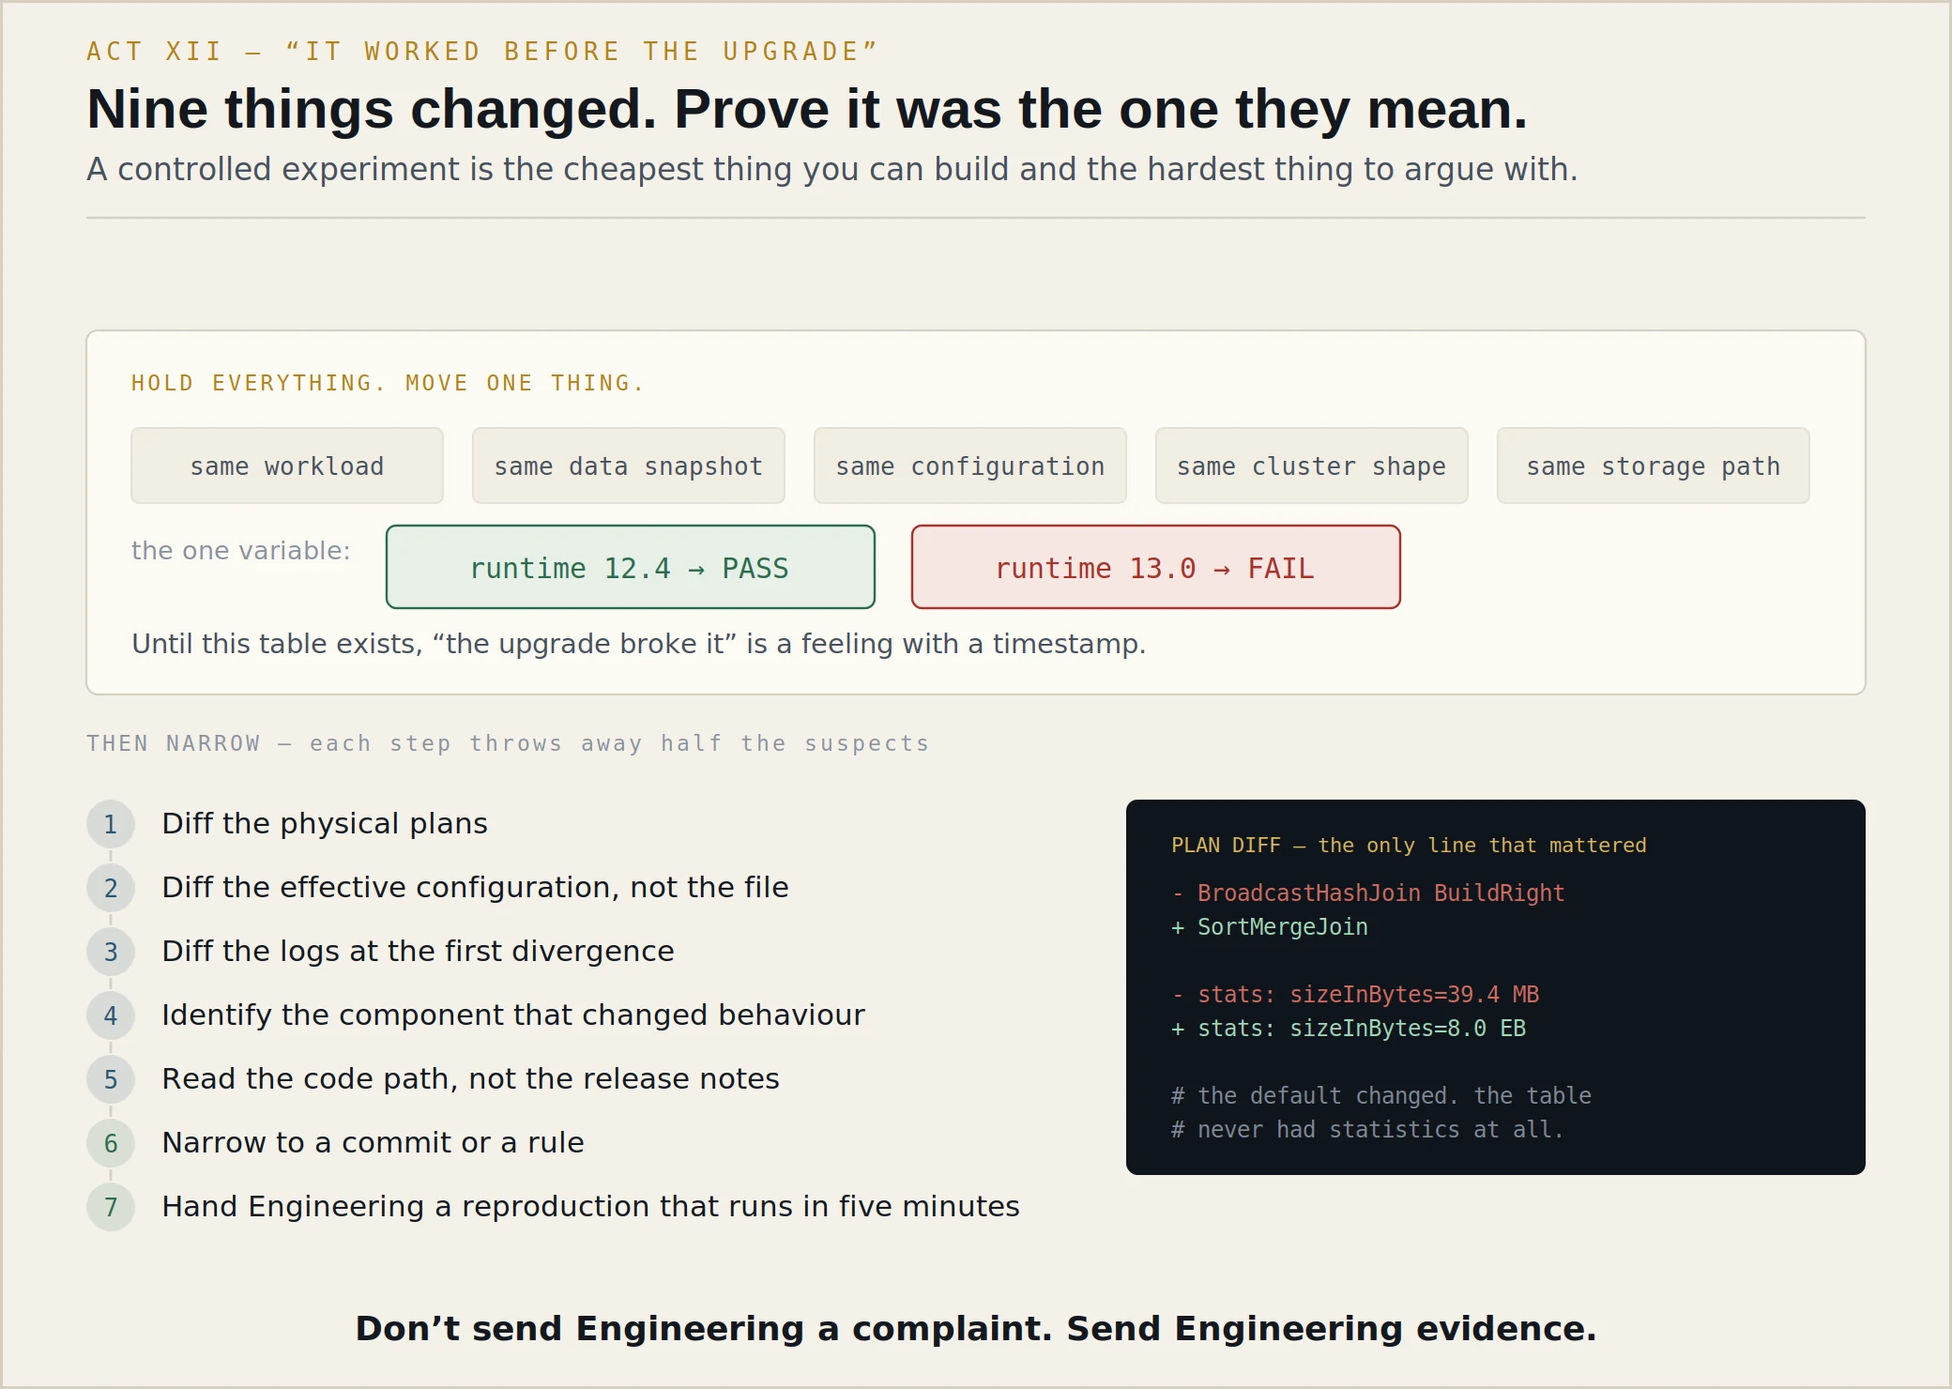
Task: Click the step 4 number circle
Action: point(111,1015)
